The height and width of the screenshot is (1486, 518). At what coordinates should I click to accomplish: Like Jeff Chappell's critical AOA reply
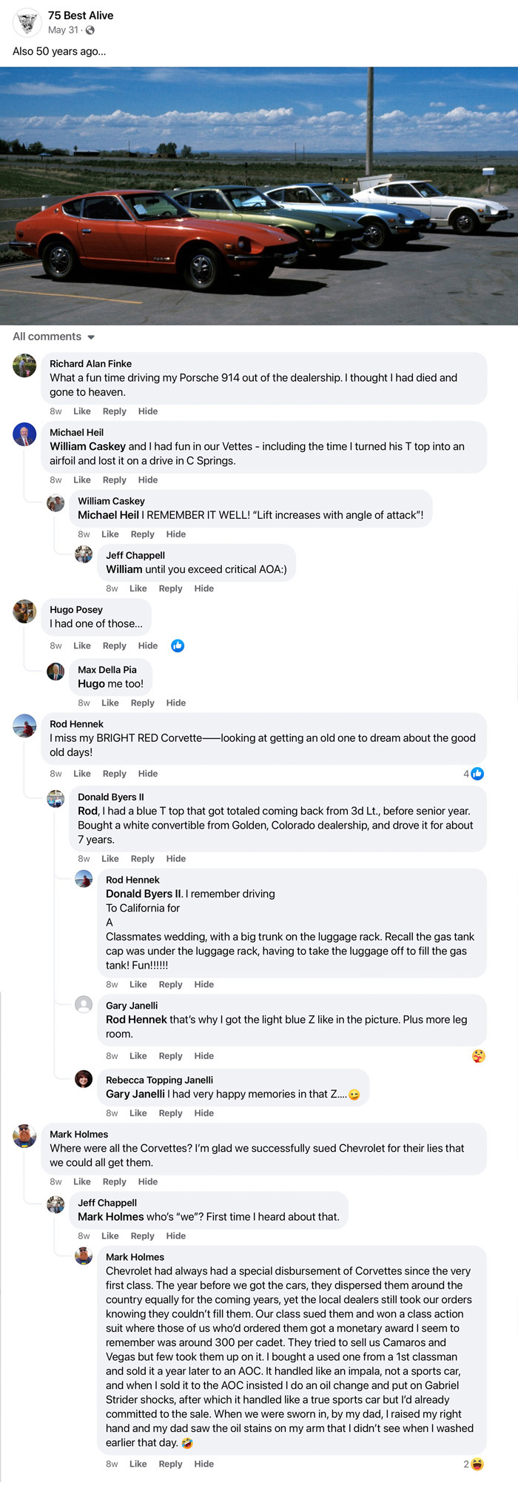pyautogui.click(x=138, y=588)
